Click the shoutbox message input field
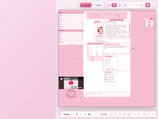The image size is (158, 119). coord(107,94)
